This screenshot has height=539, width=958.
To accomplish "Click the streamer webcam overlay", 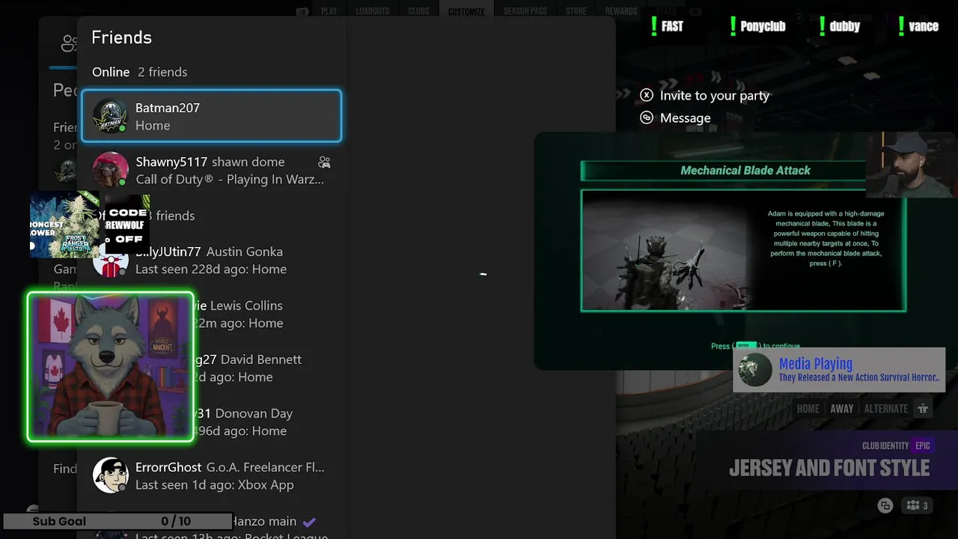I will [x=912, y=165].
